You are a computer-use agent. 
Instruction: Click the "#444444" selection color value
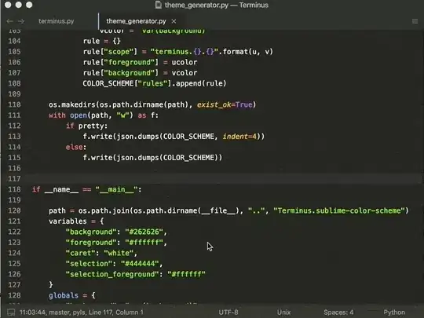140,264
